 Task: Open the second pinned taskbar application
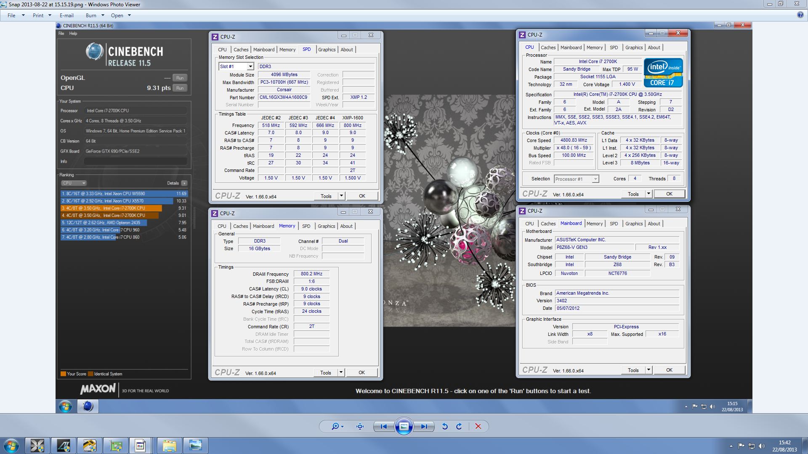[63, 446]
